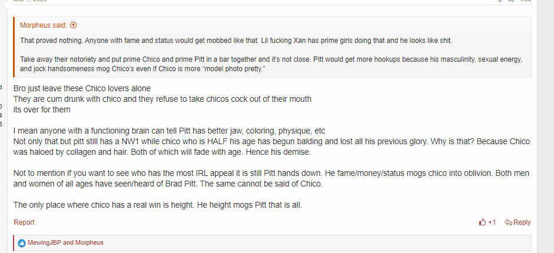Image resolution: width=554 pixels, height=253 pixels.
Task: Click the reply arrow icon beside Reply
Action: pyautogui.click(x=509, y=222)
